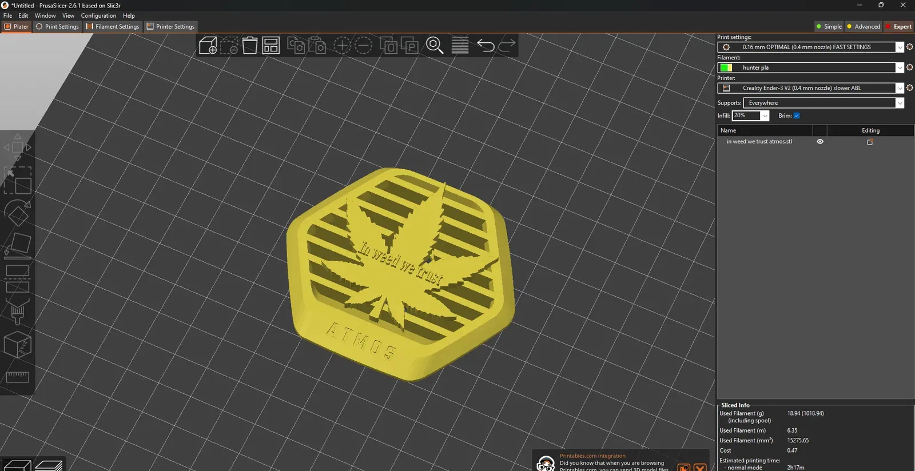The height and width of the screenshot is (471, 915).
Task: Copy the selection with toolbar icon
Action: pos(296,45)
